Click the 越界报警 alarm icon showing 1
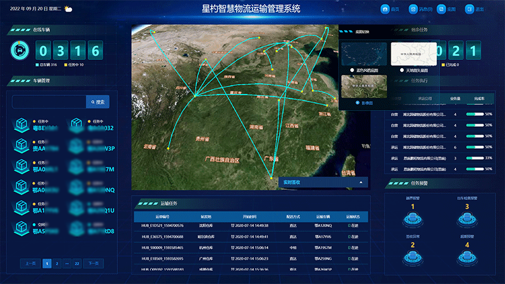505x284 pixels. [x=413, y=219]
